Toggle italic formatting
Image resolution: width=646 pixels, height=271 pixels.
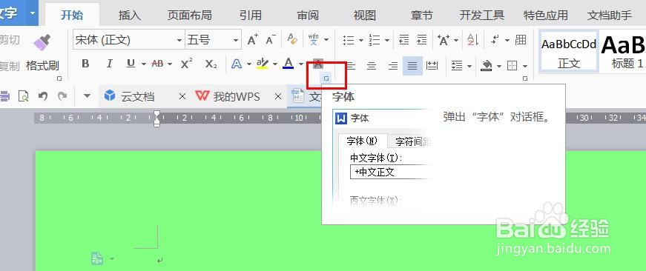109,64
